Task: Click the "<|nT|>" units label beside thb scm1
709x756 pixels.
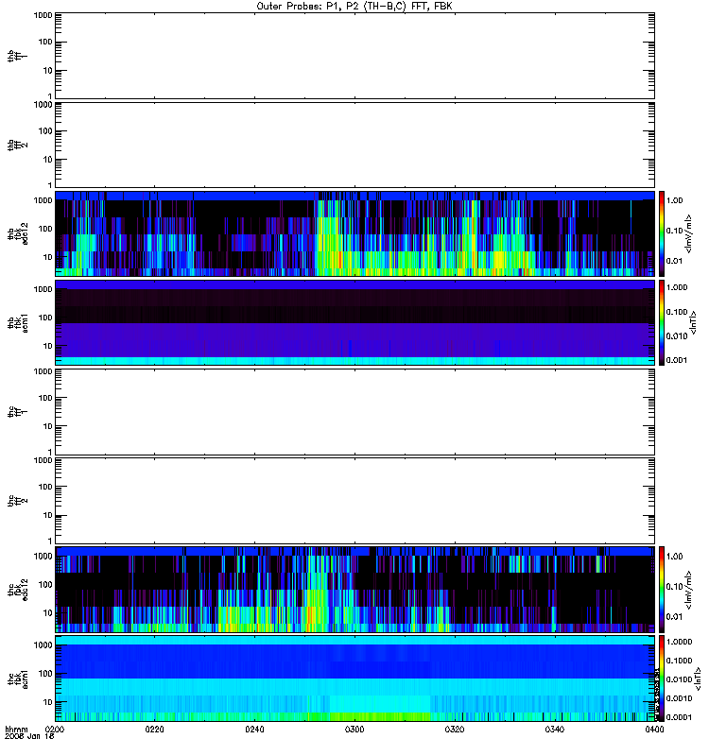Action: point(693,322)
